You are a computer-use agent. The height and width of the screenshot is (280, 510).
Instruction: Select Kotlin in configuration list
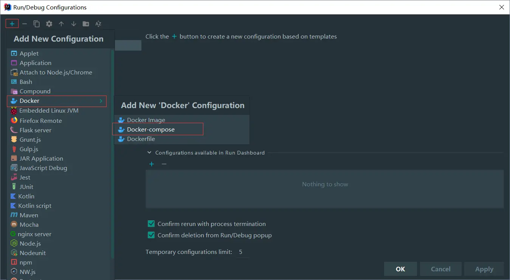point(59,196)
